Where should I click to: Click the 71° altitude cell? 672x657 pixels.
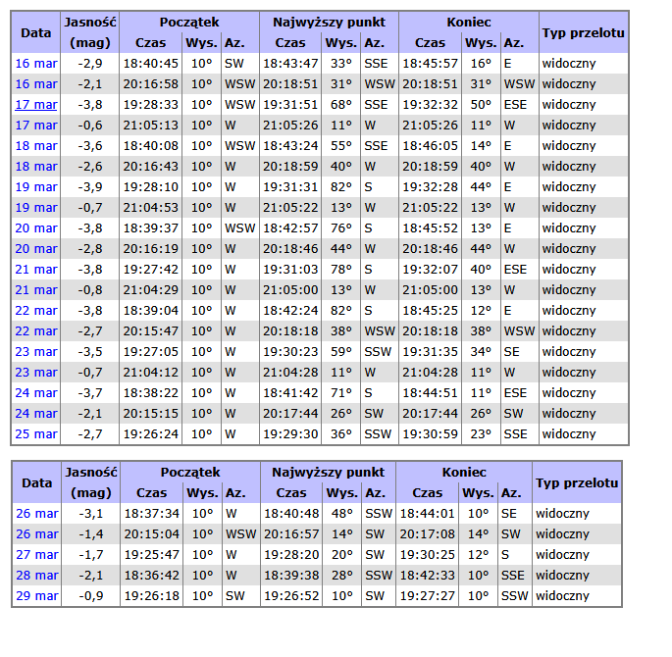click(x=340, y=392)
